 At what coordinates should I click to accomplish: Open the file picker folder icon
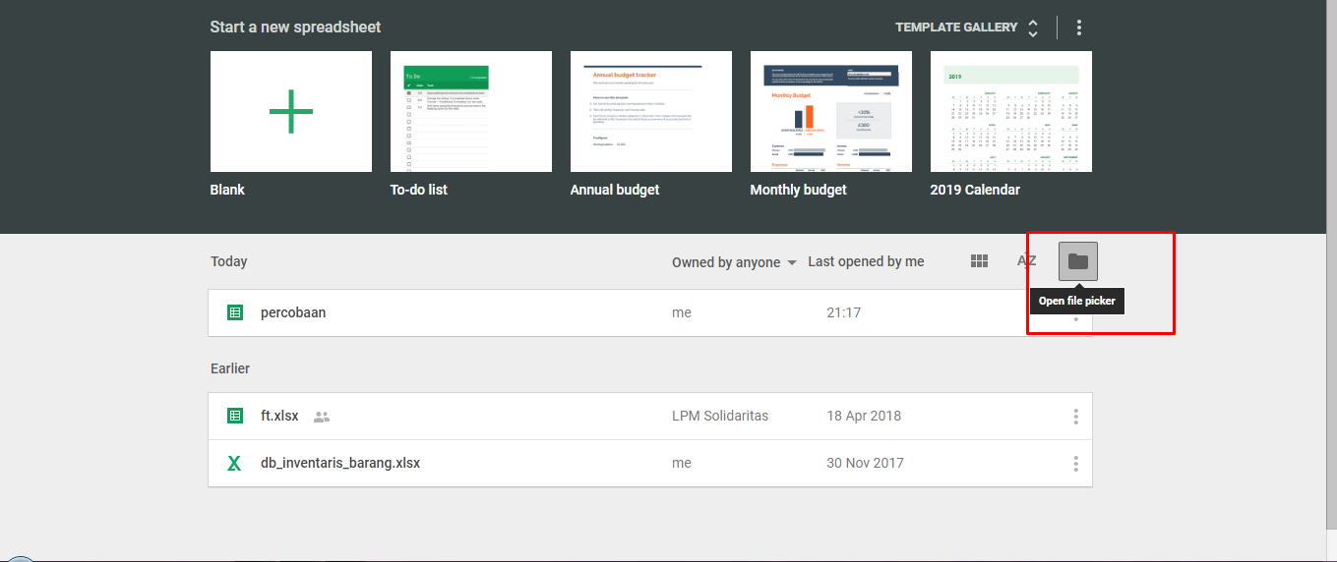click(1078, 261)
